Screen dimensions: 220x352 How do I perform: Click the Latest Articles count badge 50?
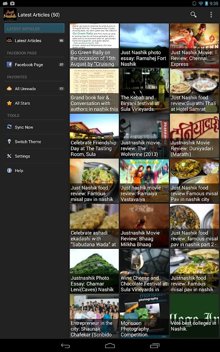pyautogui.click(x=61, y=40)
